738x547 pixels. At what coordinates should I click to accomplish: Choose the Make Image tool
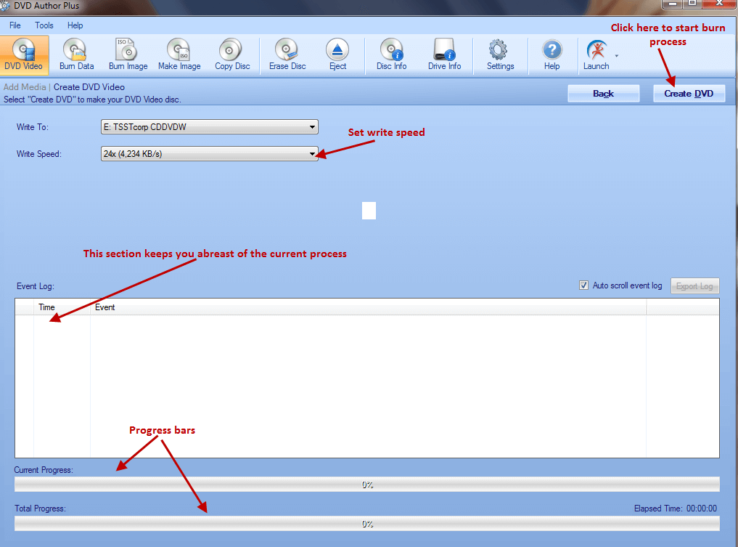(x=179, y=54)
